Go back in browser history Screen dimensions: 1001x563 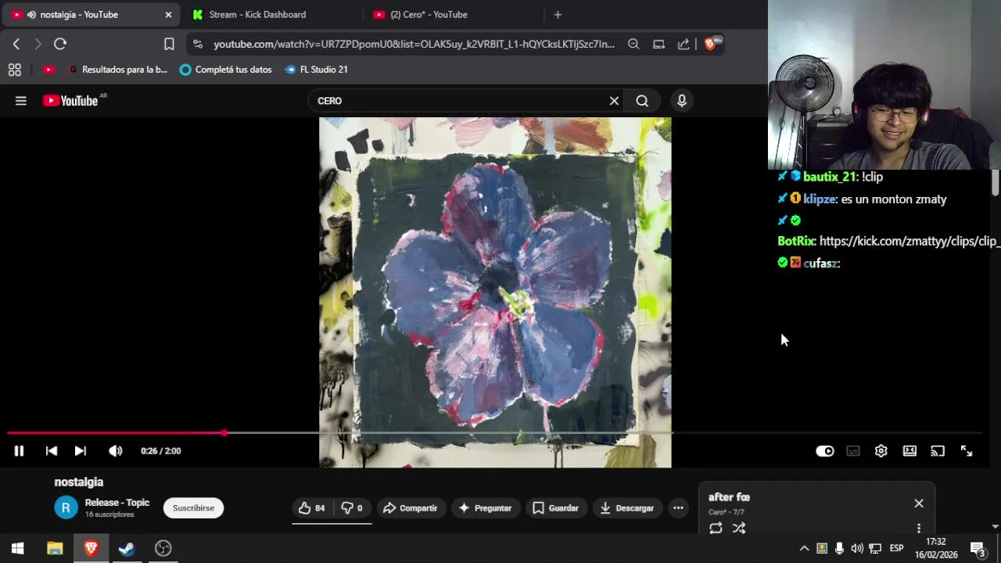tap(16, 45)
